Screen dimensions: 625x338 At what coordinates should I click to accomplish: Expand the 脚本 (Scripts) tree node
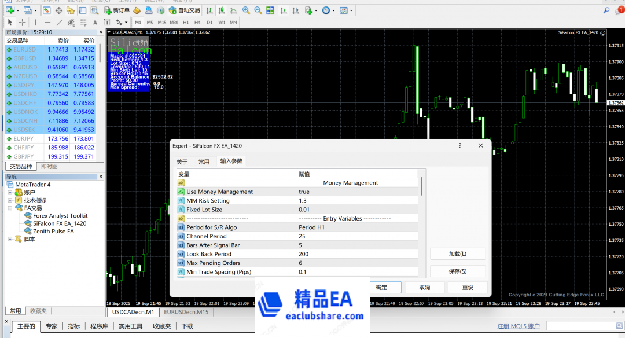(10, 239)
